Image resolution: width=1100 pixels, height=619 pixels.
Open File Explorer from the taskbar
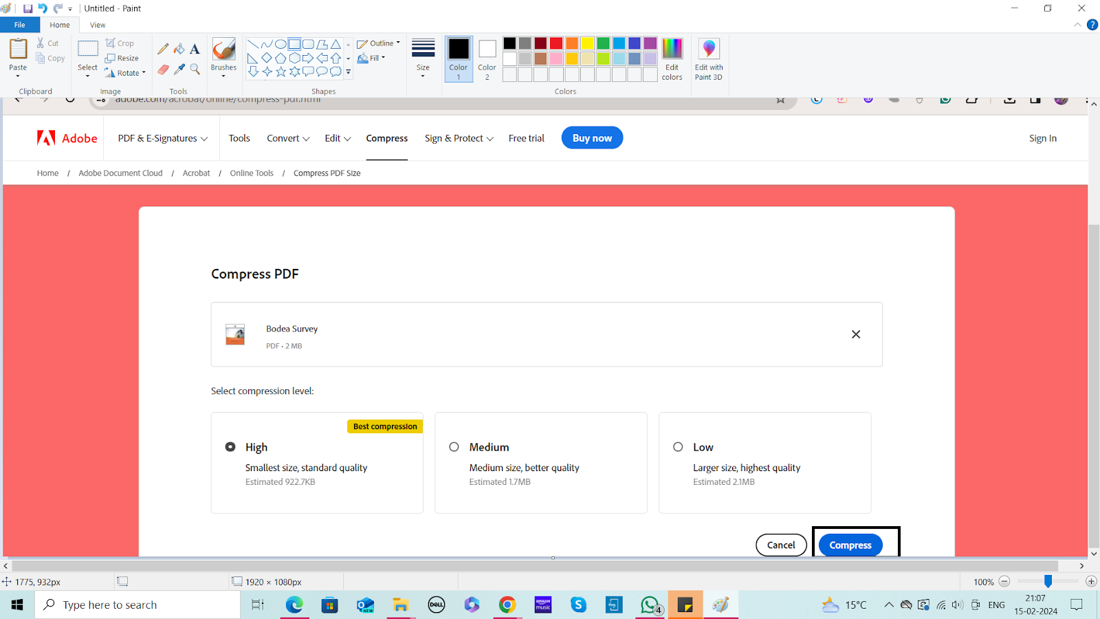[x=401, y=605]
